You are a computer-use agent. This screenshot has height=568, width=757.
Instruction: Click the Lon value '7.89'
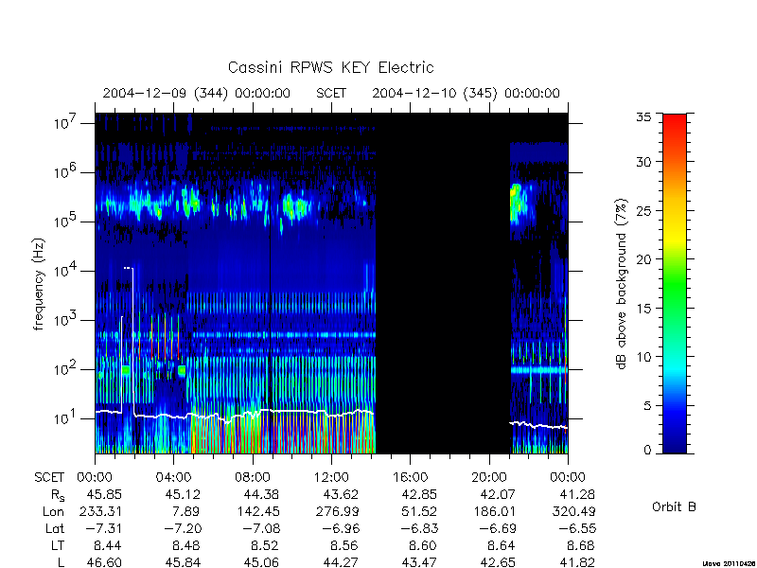[185, 511]
